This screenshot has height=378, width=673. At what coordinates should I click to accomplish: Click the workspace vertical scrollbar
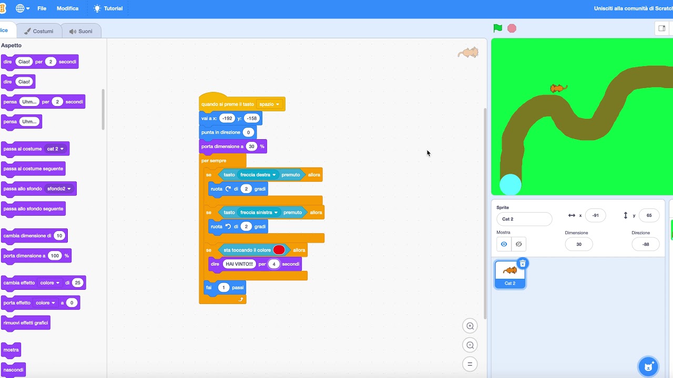click(x=484, y=213)
